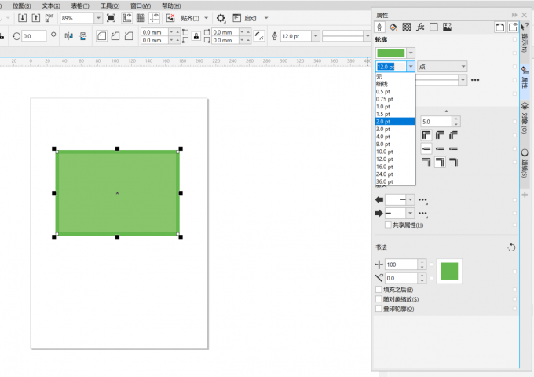Viewport: 534px width, 377px height.
Task: Toggle Scroll mode button in Properties header
Action: point(500,27)
